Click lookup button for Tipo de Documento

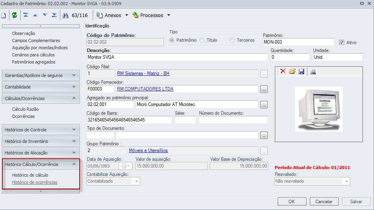264,135
